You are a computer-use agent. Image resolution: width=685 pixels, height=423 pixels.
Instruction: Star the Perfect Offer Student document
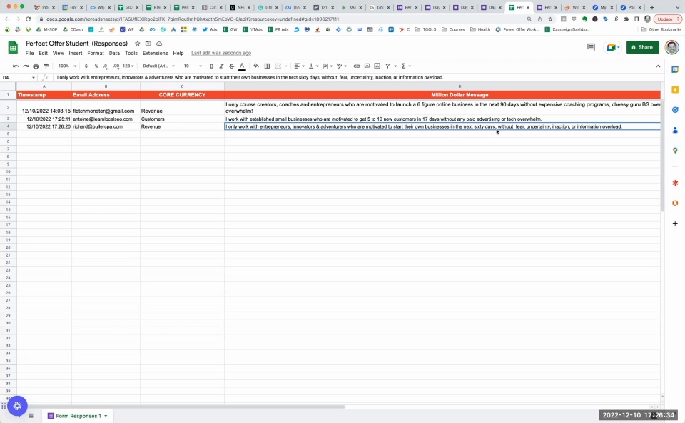[138, 44]
